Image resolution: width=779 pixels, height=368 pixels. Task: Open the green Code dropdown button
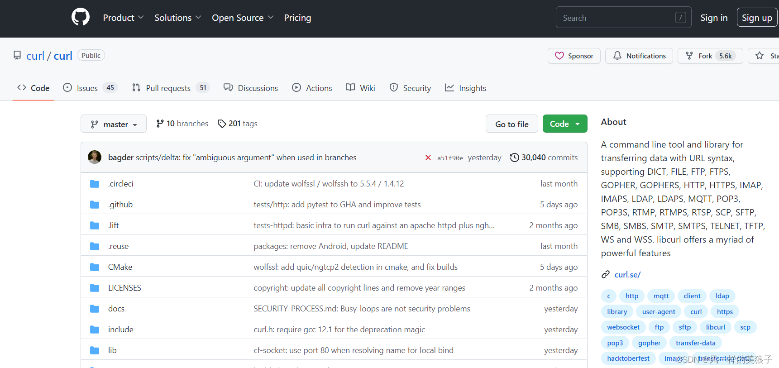(565, 124)
